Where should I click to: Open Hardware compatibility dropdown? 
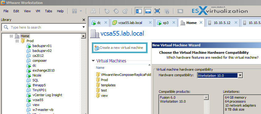pos(240,76)
